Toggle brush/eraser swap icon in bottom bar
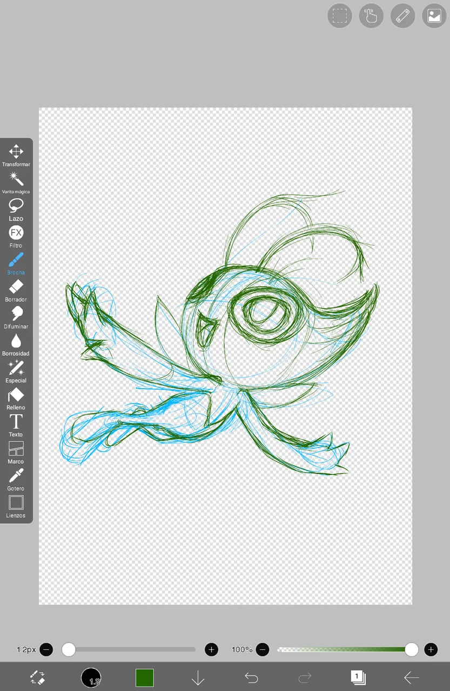 pos(37,678)
